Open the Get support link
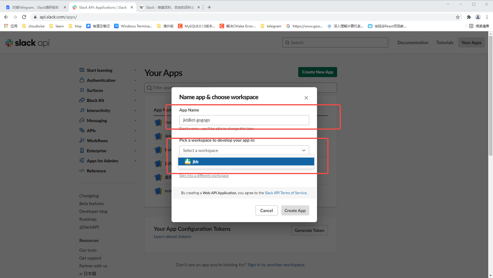Image resolution: width=493 pixels, height=278 pixels. pos(91,258)
